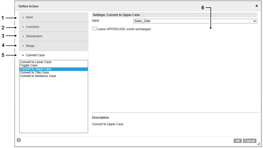Open the help question mark icon

(x=19, y=140)
